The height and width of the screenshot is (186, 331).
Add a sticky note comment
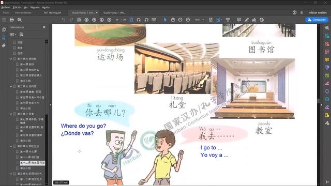(x=239, y=20)
